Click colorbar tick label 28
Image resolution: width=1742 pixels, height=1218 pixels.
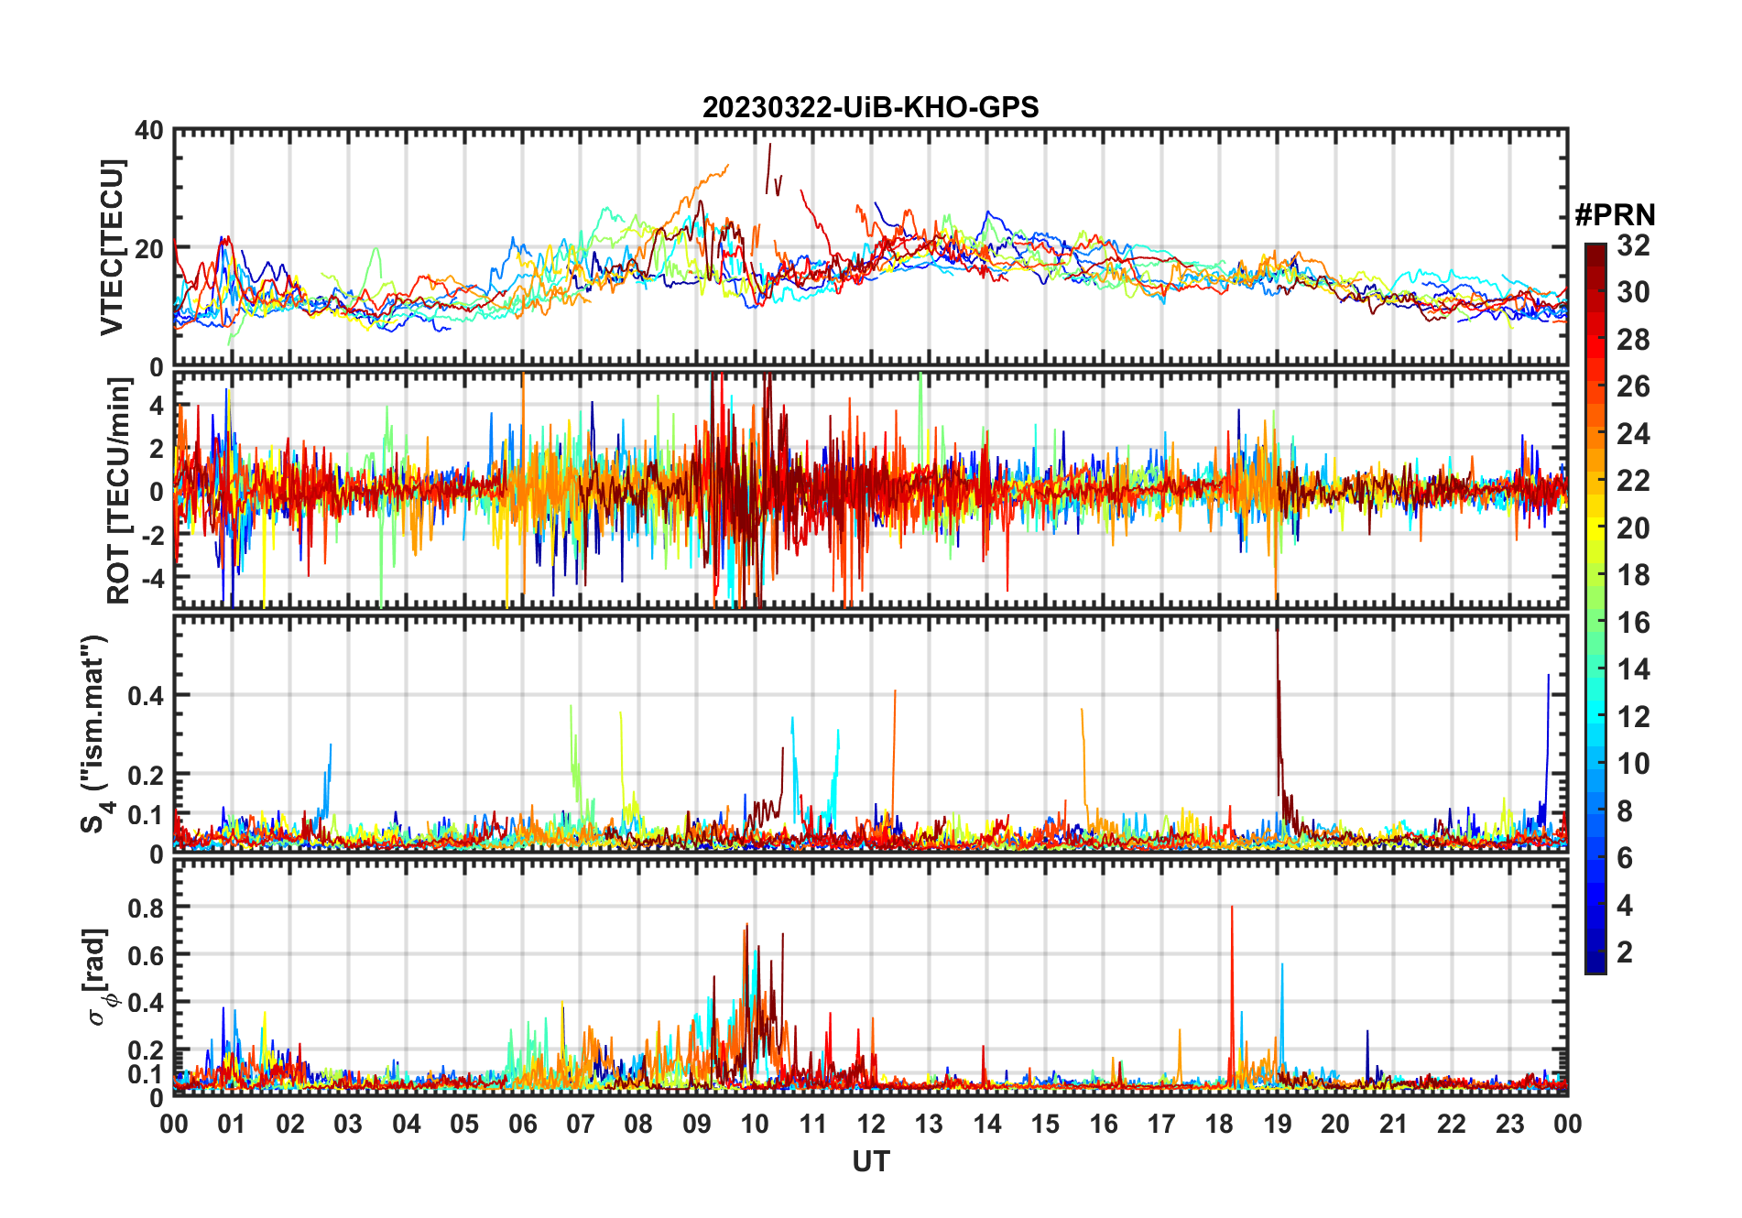(x=1633, y=340)
